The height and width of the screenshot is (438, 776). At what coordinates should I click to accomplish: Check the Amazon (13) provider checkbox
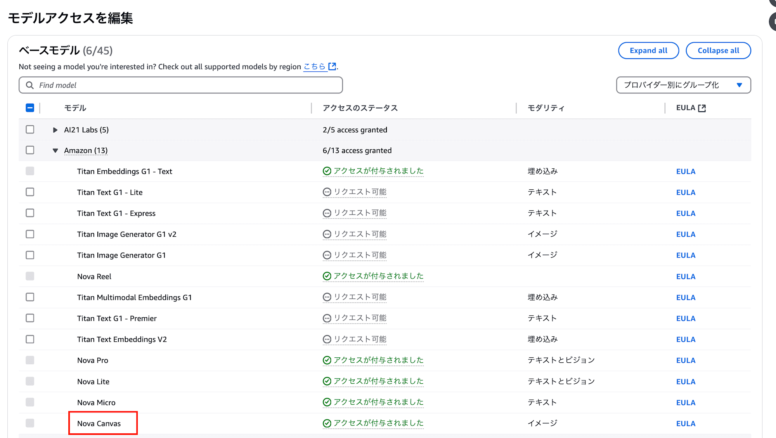pos(30,150)
